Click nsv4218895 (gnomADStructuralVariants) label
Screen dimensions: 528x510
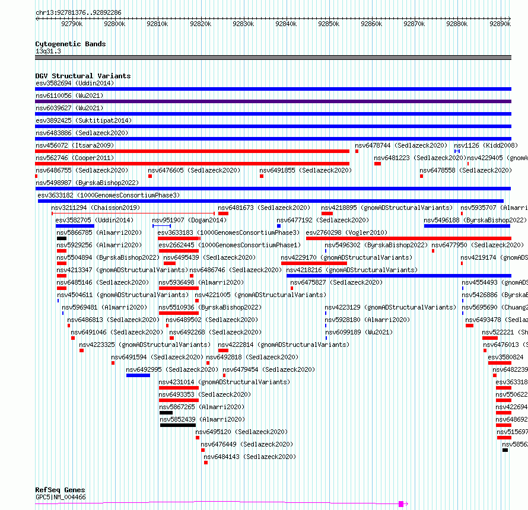[x=387, y=208]
